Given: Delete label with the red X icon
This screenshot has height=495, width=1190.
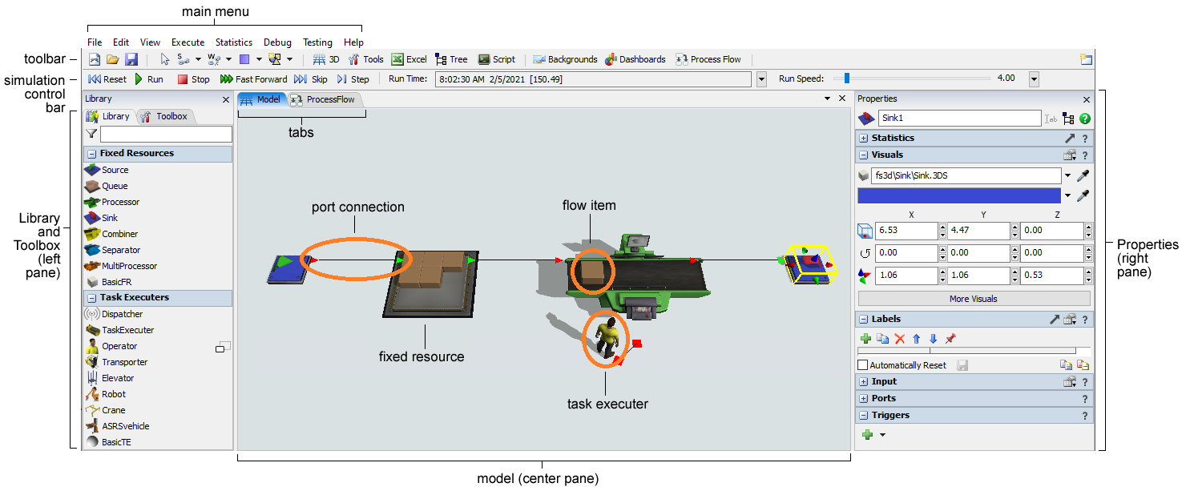Looking at the screenshot, I should [x=899, y=339].
